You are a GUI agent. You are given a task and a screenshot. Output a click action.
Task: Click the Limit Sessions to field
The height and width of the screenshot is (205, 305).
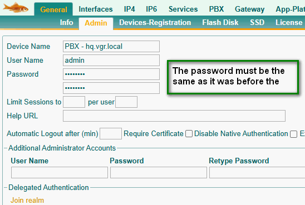tap(74, 102)
